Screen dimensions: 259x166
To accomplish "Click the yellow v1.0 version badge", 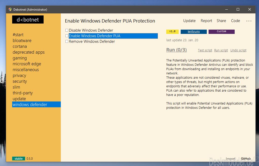I will [x=172, y=32].
